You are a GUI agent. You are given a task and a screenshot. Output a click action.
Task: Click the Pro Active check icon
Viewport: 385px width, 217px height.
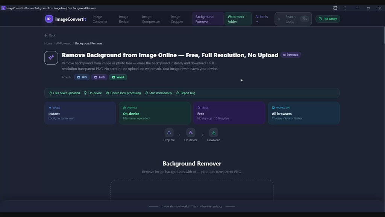coord(320,19)
